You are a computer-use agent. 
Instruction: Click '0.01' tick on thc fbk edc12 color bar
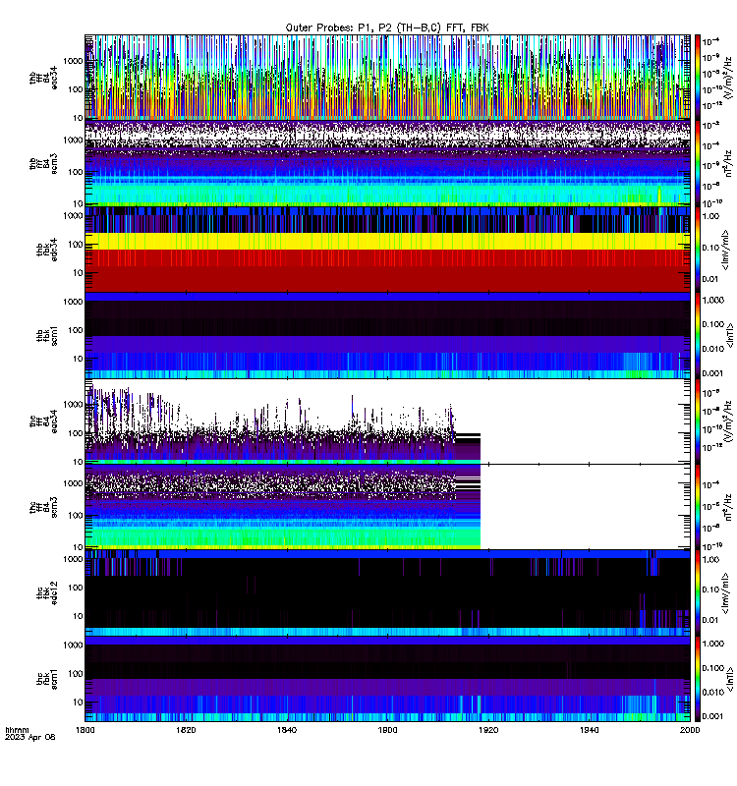(x=710, y=620)
